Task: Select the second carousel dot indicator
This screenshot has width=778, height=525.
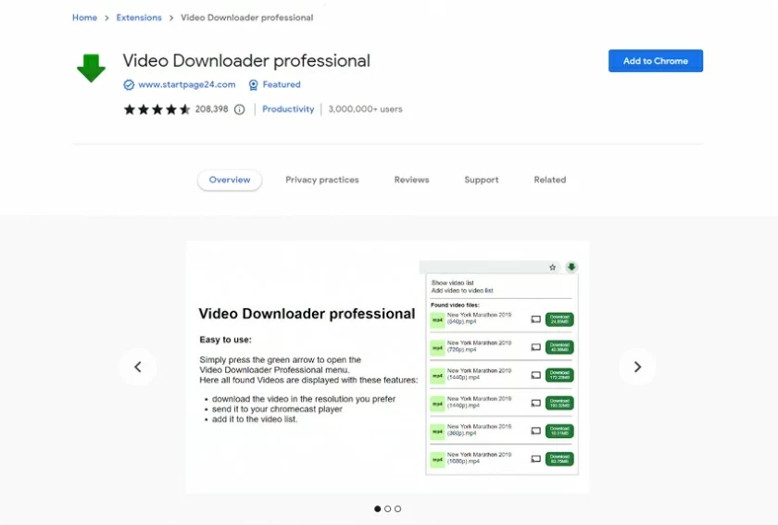Action: pos(387,508)
